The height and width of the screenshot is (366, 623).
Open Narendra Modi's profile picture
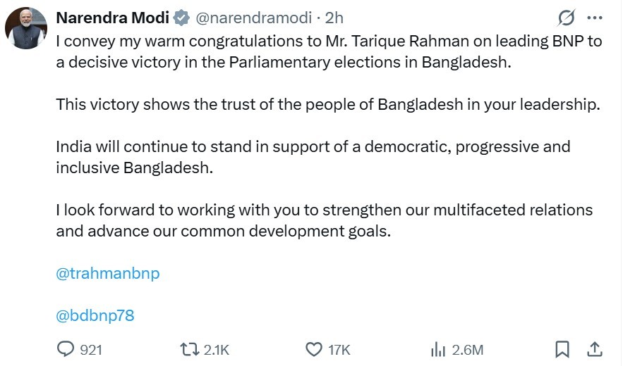[x=27, y=29]
